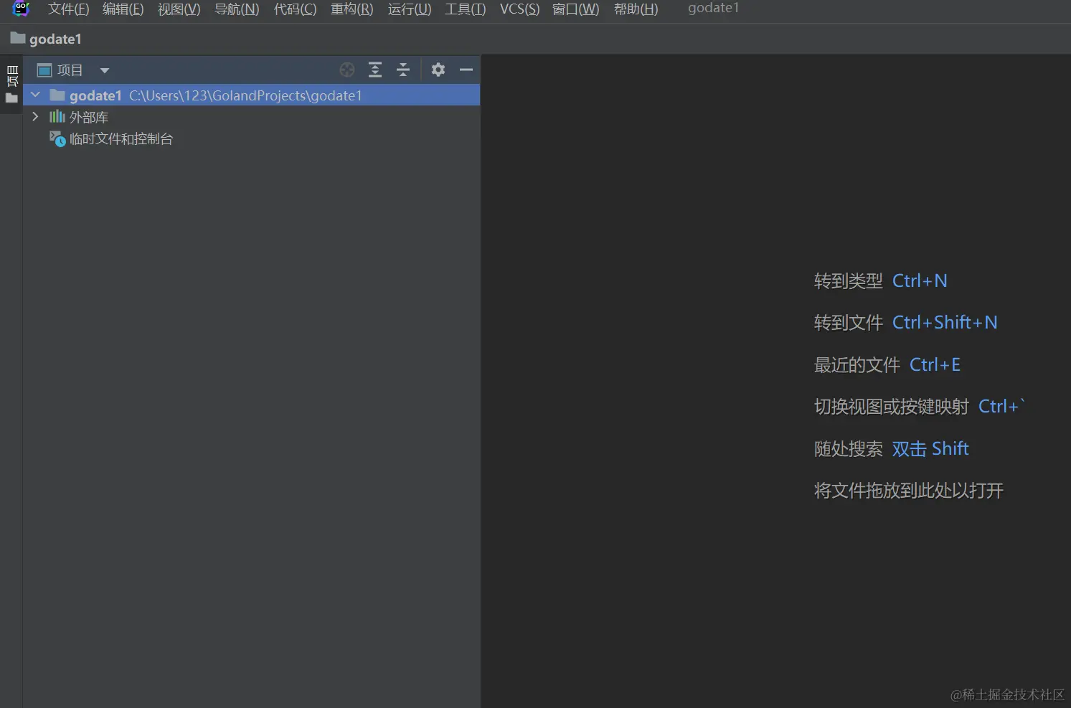Screen dimensions: 1071x708
Task: Click the godate1 breadcrumb in navigation bar
Action: 47,39
